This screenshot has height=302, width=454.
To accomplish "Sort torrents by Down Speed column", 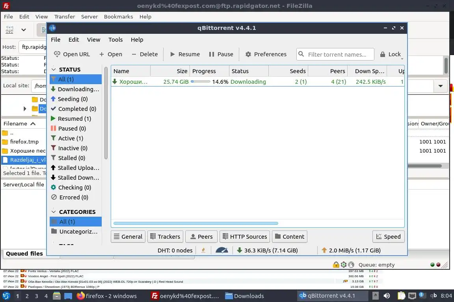I will (x=367, y=71).
